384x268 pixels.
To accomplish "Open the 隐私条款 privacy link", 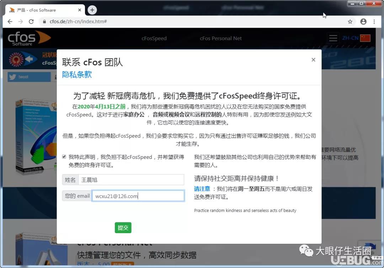I will (x=77, y=74).
